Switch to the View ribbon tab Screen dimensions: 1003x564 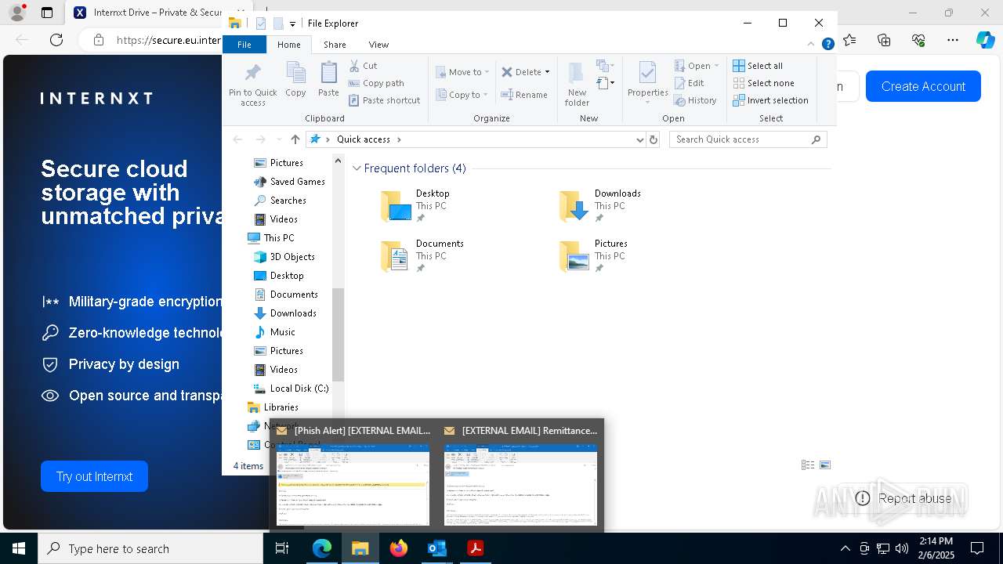click(378, 45)
